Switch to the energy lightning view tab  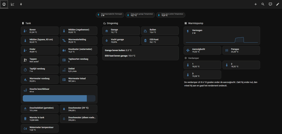coord(21,4)
